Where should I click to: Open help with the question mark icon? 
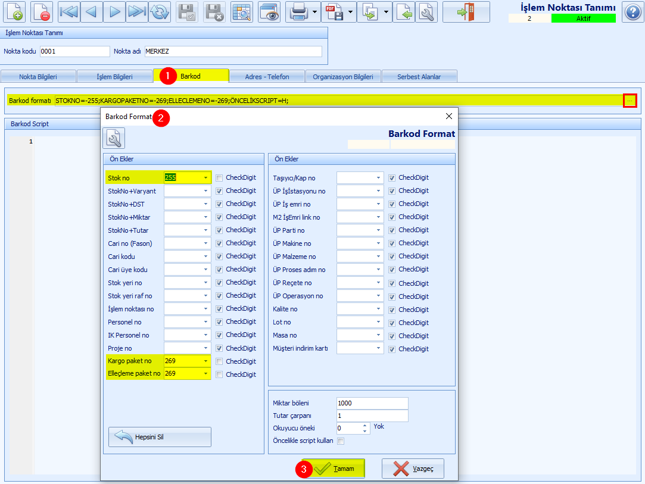coord(632,12)
